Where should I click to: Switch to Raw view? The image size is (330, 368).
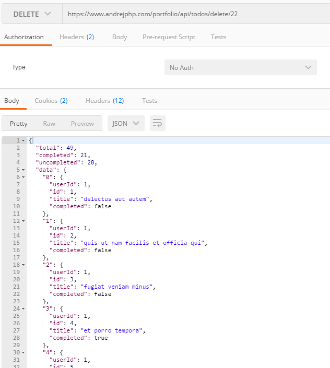click(x=49, y=123)
